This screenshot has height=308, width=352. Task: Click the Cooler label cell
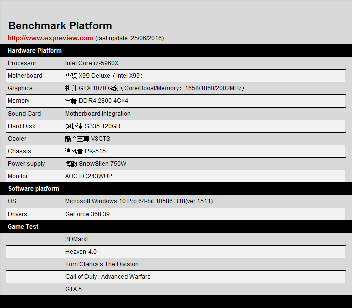click(35, 139)
